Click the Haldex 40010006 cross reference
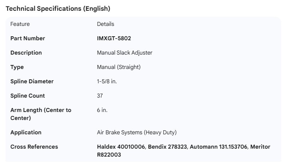Image resolution: width=282 pixels, height=163 pixels. pyautogui.click(x=121, y=147)
